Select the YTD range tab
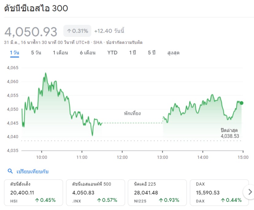This screenshot has width=254, height=210. click(112, 53)
